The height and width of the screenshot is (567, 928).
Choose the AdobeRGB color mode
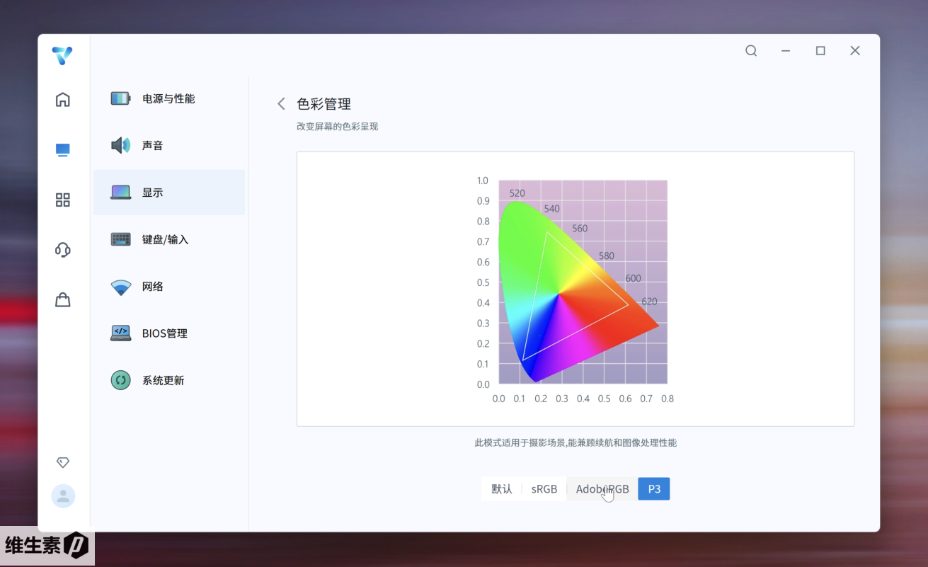(602, 489)
